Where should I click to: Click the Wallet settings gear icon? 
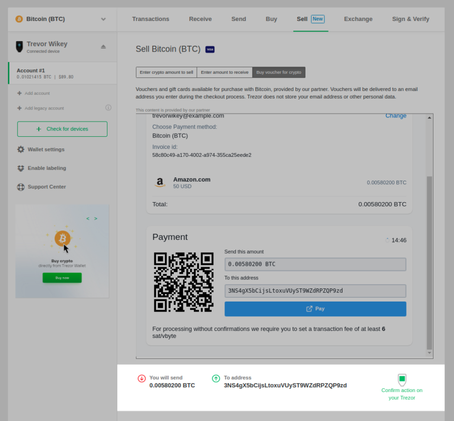pos(21,149)
